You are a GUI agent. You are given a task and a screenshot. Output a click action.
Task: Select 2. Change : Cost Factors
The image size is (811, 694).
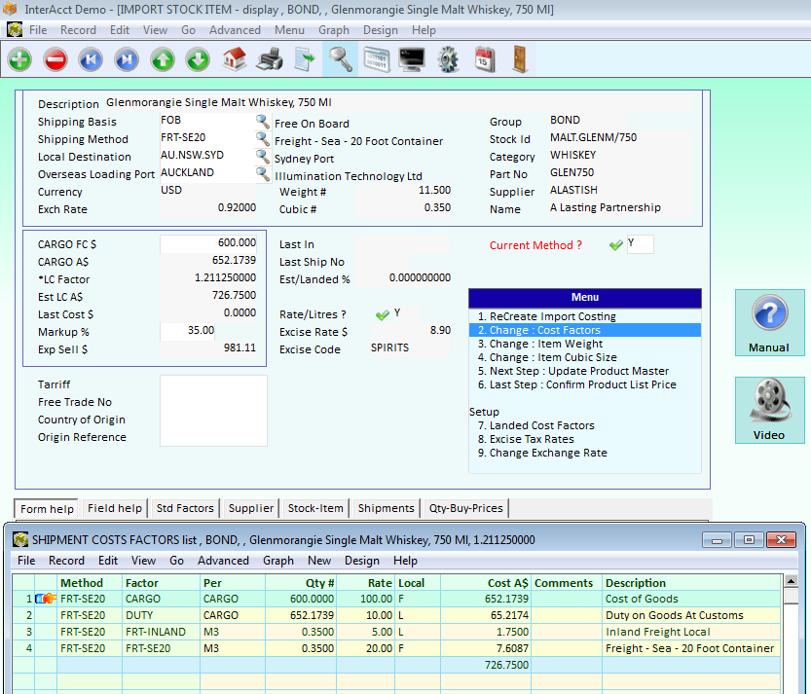tap(585, 330)
